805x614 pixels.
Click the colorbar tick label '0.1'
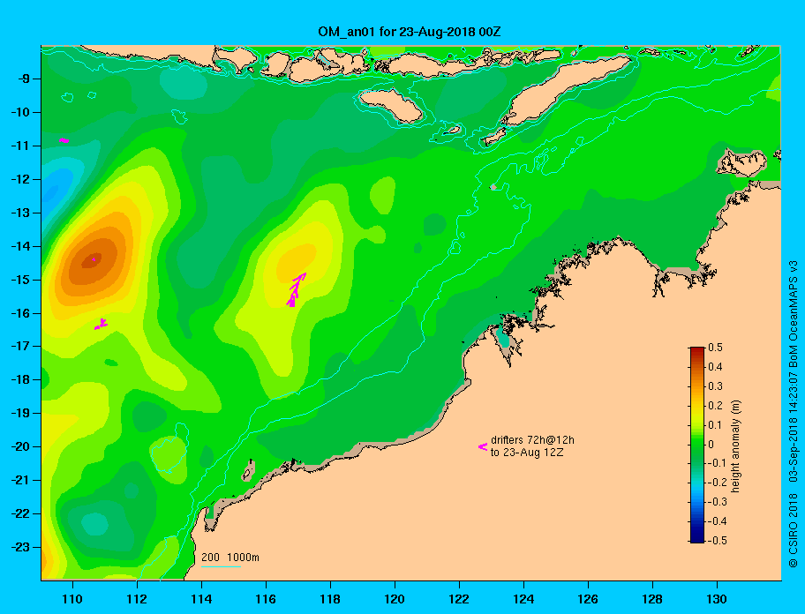pyautogui.click(x=715, y=424)
